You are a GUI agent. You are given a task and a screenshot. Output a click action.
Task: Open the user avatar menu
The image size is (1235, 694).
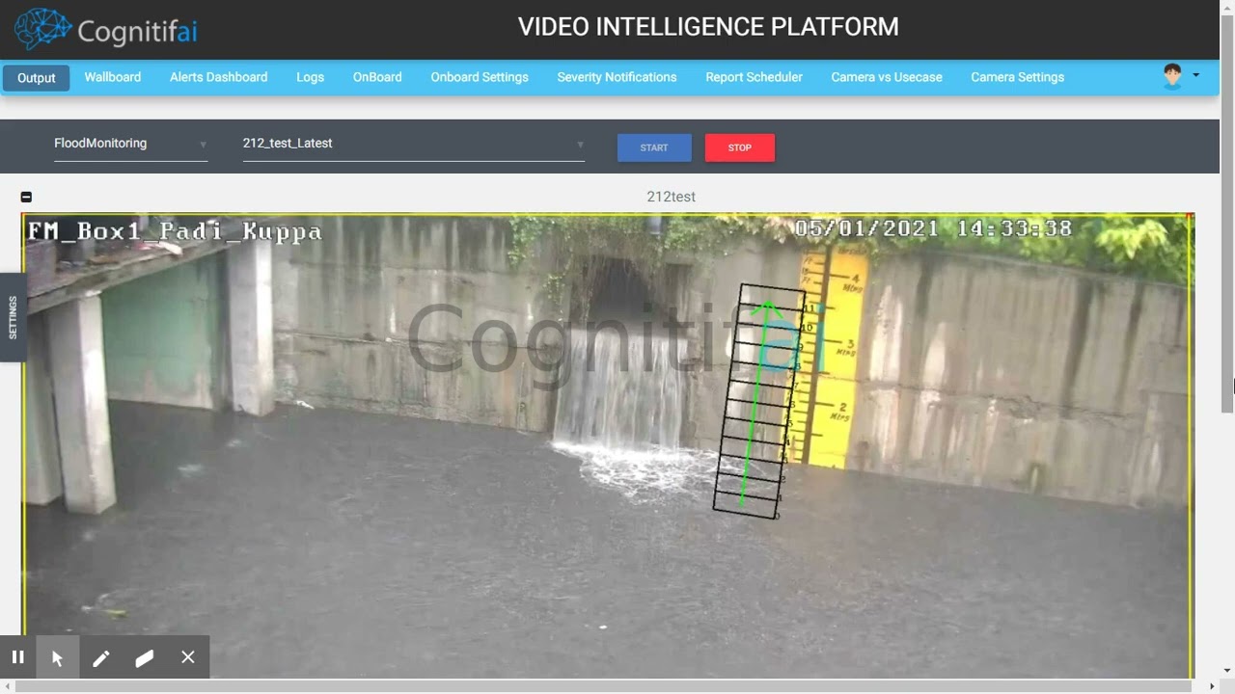click(1172, 77)
